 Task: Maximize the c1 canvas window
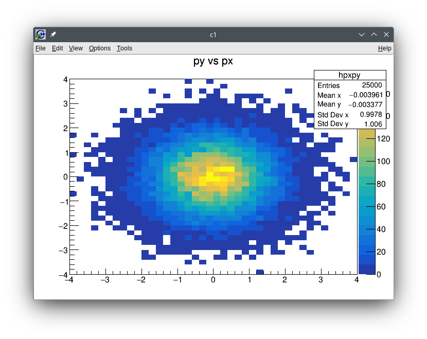click(374, 34)
